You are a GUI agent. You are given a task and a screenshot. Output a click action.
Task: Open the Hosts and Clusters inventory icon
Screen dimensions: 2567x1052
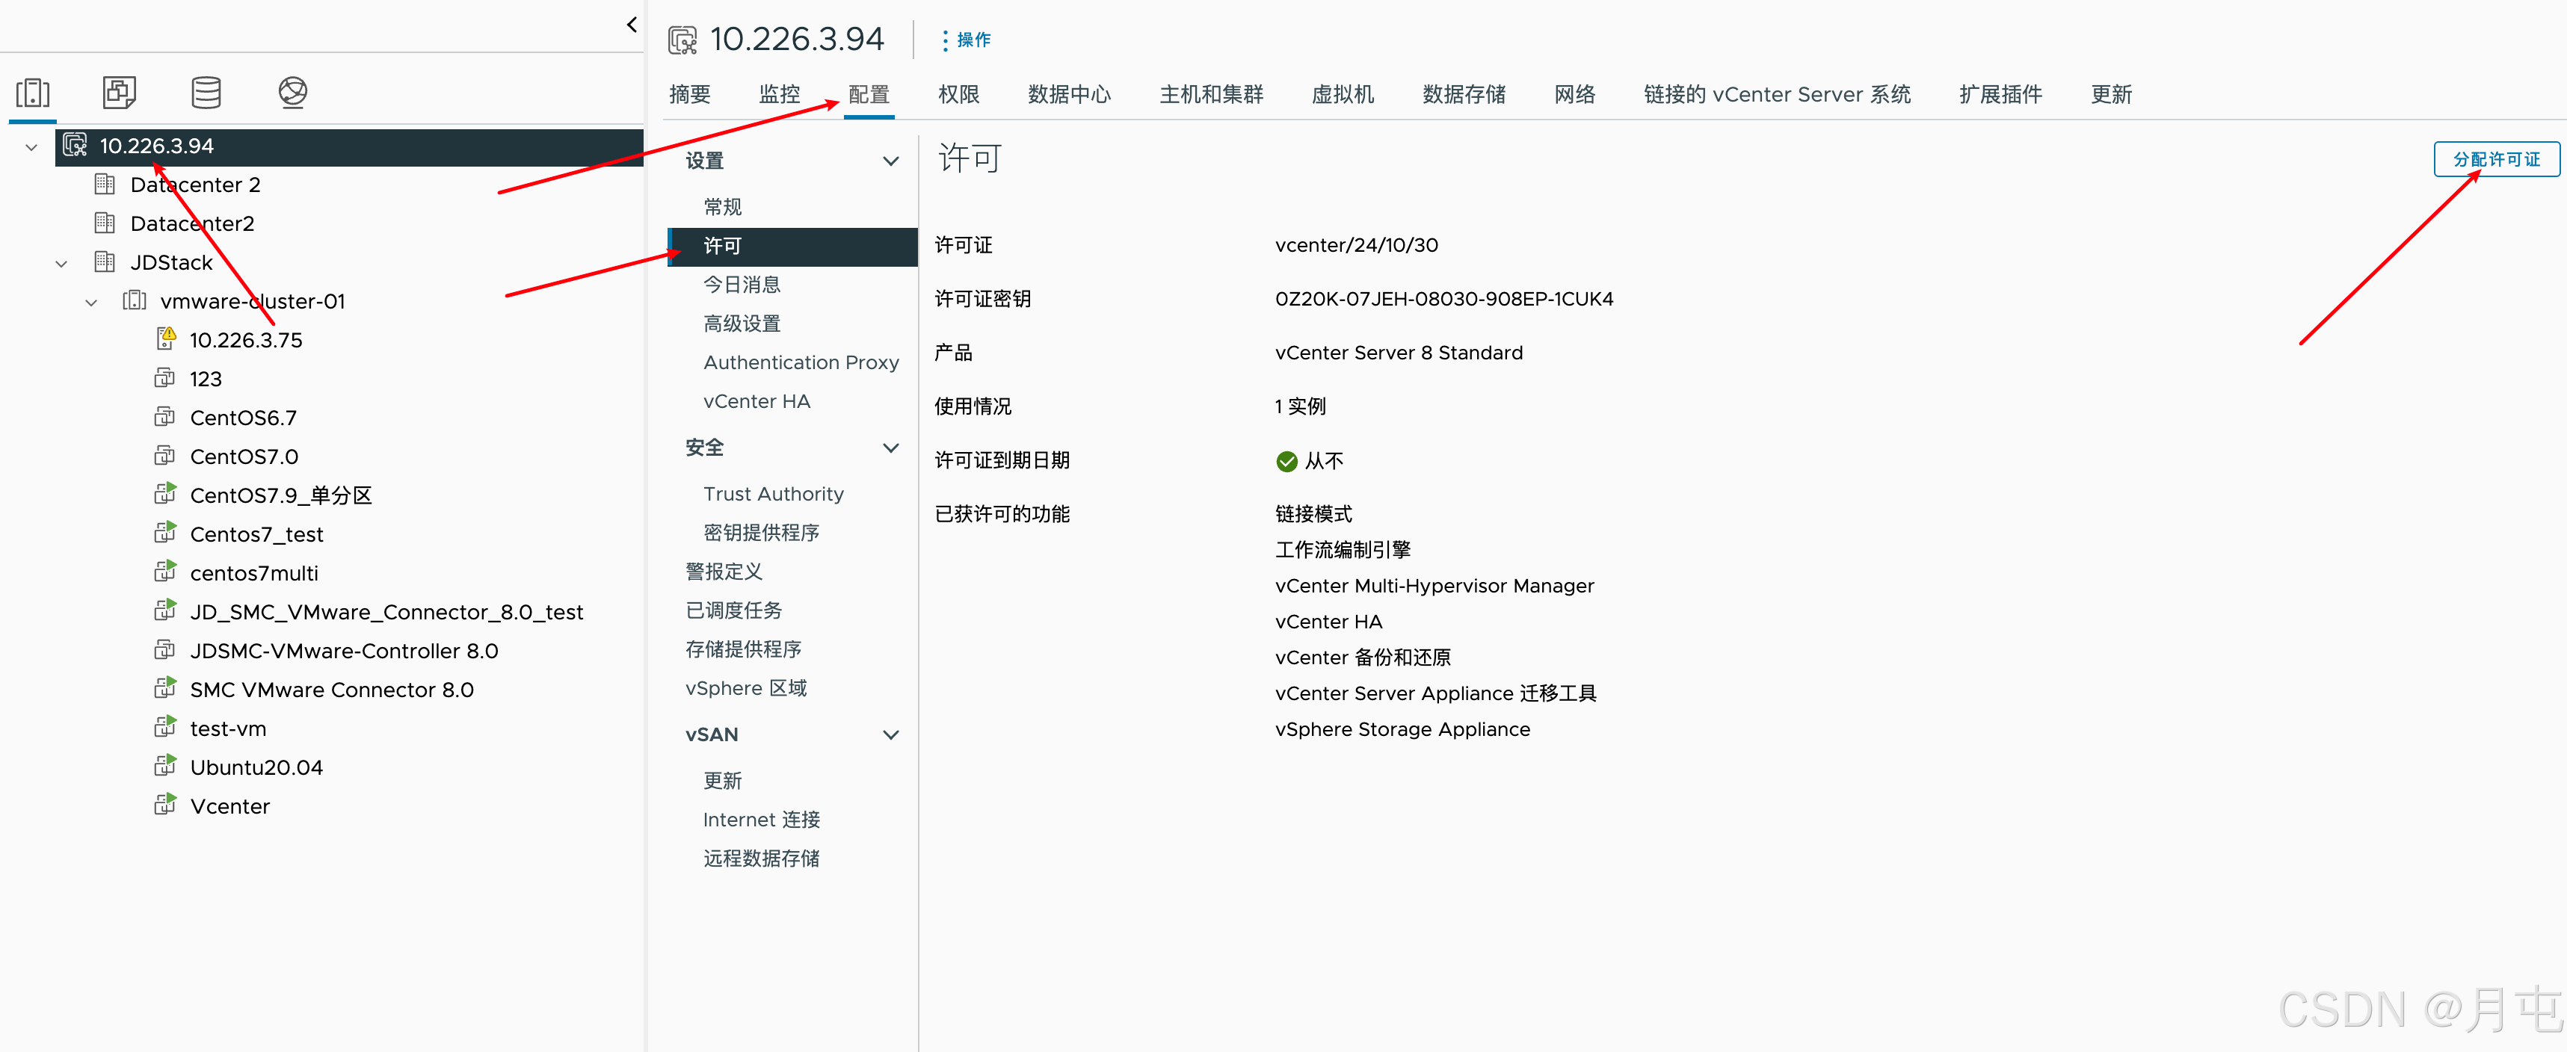(33, 93)
